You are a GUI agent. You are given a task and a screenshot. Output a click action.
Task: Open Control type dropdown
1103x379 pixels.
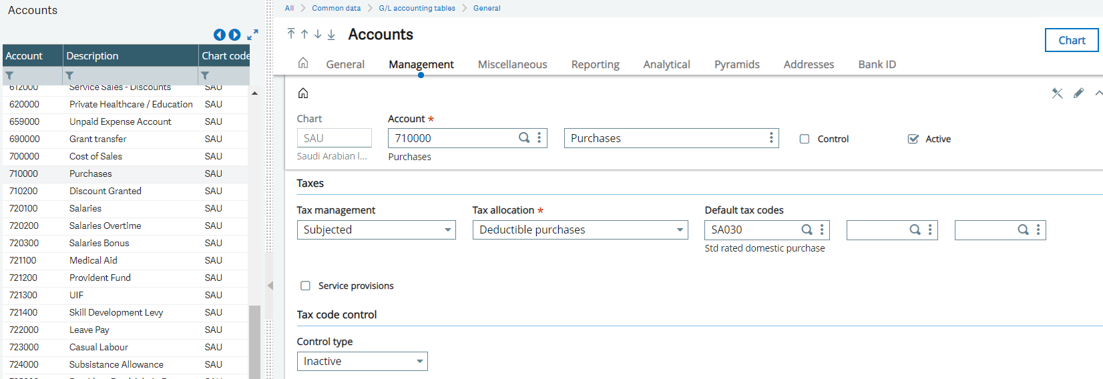coord(362,361)
